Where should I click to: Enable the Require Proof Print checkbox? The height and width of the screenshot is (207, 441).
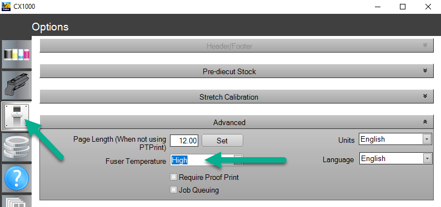pos(173,177)
